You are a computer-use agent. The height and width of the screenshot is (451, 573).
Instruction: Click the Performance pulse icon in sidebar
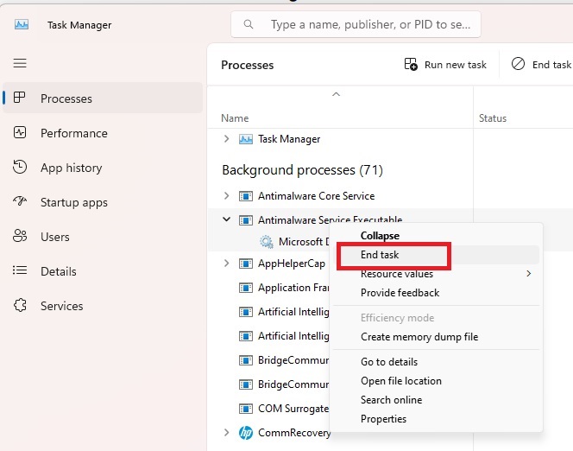20,132
